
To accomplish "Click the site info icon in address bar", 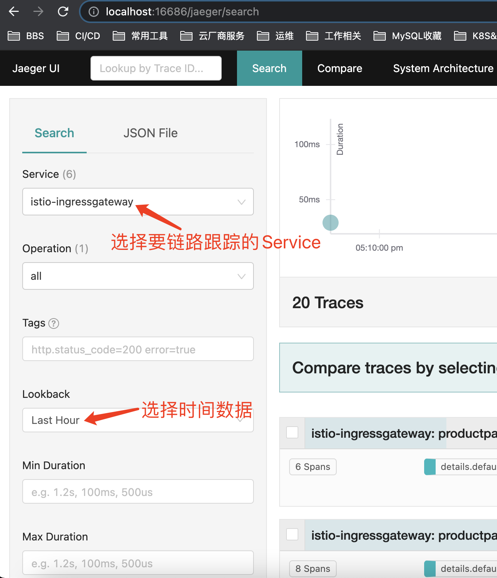I will pos(94,12).
